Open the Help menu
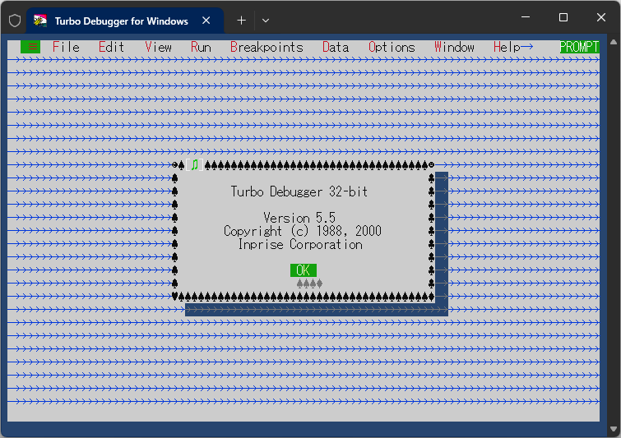Image resolution: width=621 pixels, height=438 pixels. [x=507, y=47]
